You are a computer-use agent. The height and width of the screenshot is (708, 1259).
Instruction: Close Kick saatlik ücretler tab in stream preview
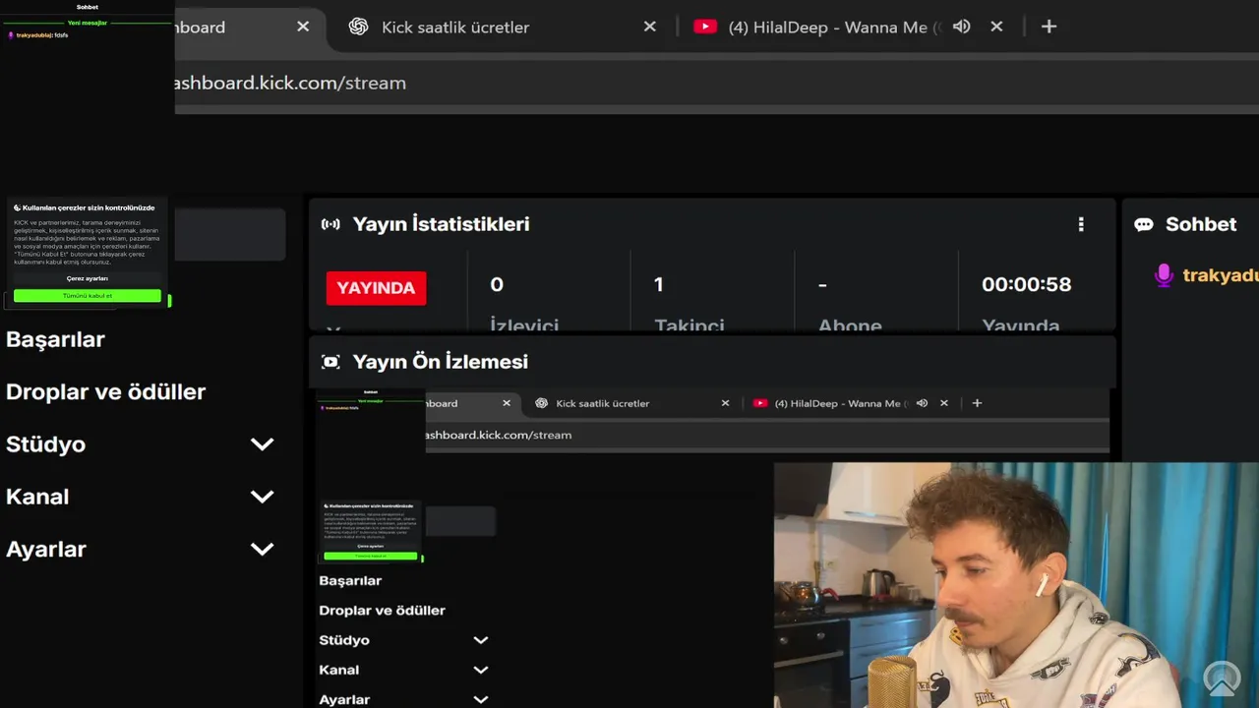pos(725,403)
